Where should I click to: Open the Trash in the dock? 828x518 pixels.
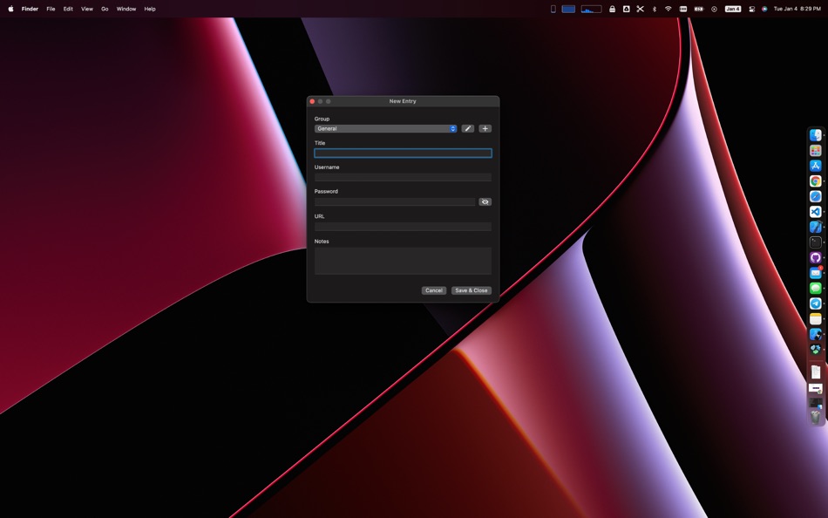[x=815, y=417]
